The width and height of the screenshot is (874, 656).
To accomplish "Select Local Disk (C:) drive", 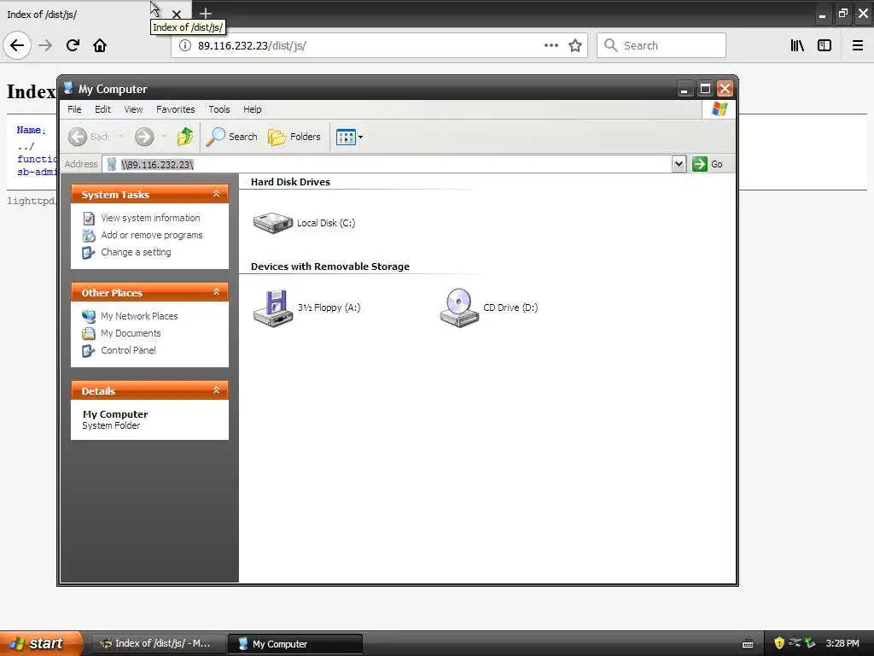I will point(304,223).
